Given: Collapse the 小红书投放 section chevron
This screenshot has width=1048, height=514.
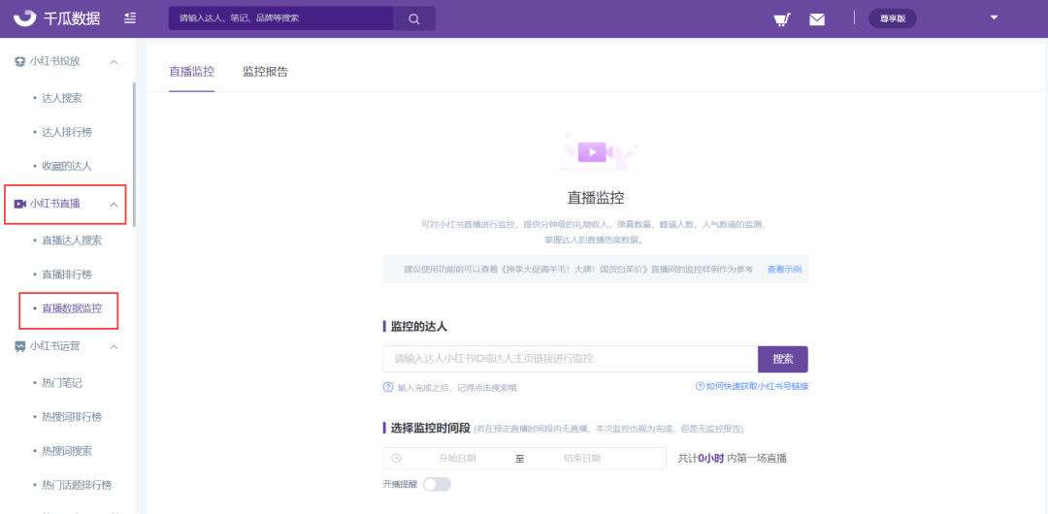Looking at the screenshot, I should tap(114, 61).
